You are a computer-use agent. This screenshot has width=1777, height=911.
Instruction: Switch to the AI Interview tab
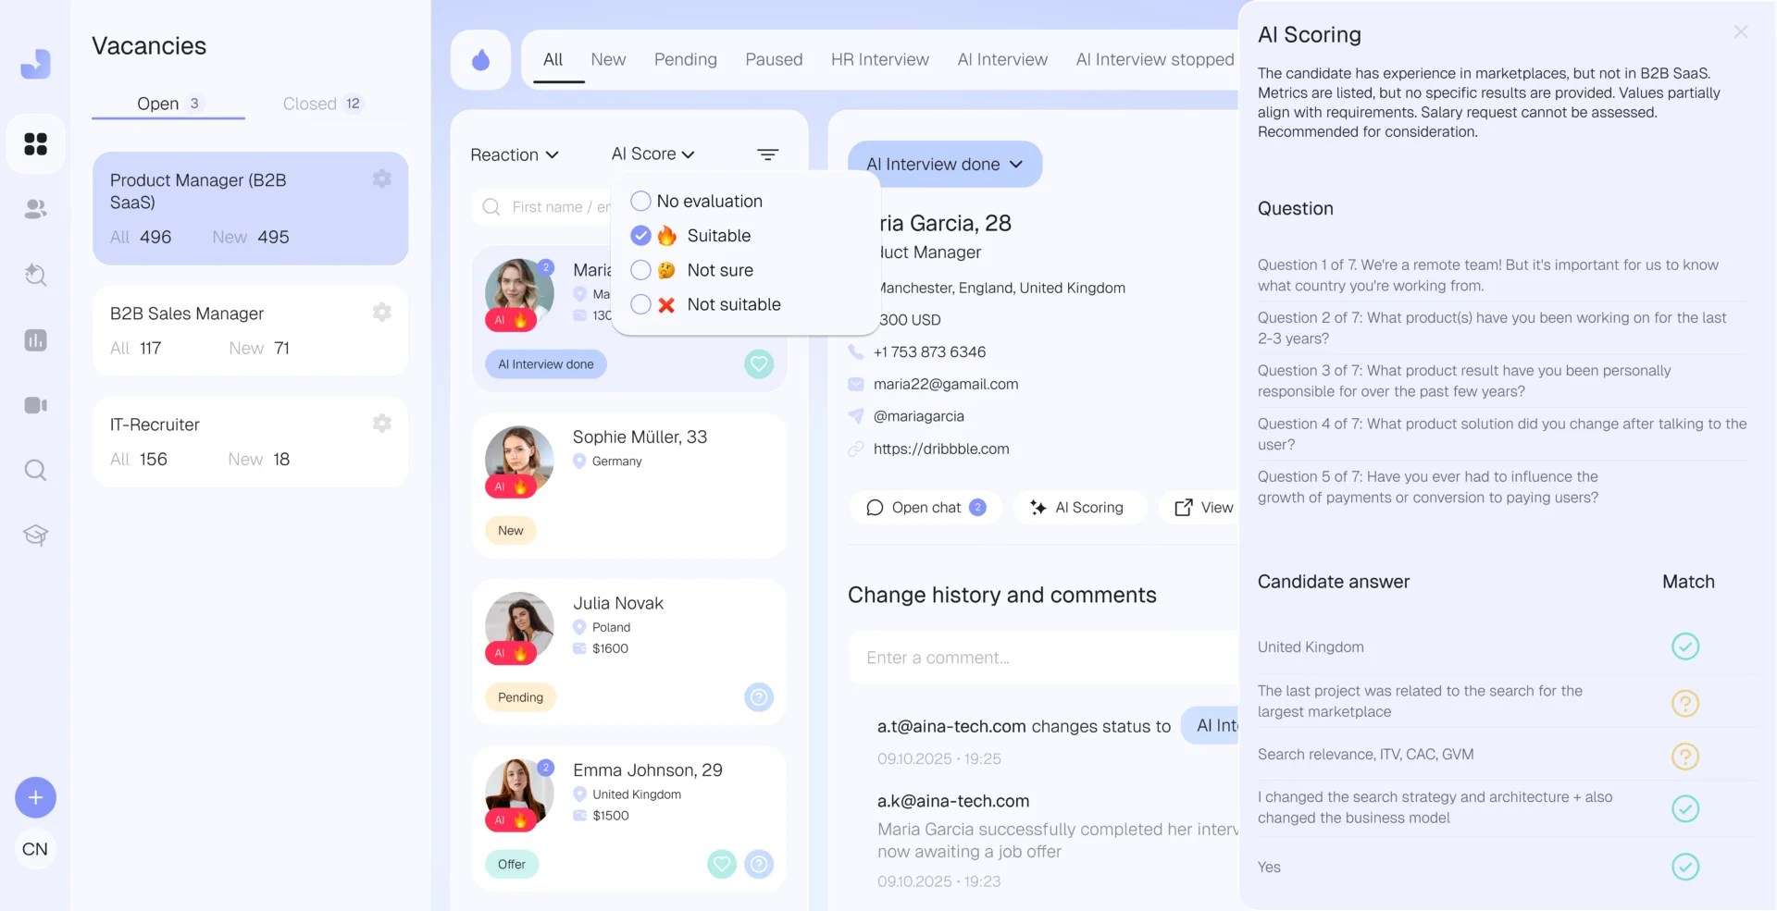pyautogui.click(x=1002, y=59)
